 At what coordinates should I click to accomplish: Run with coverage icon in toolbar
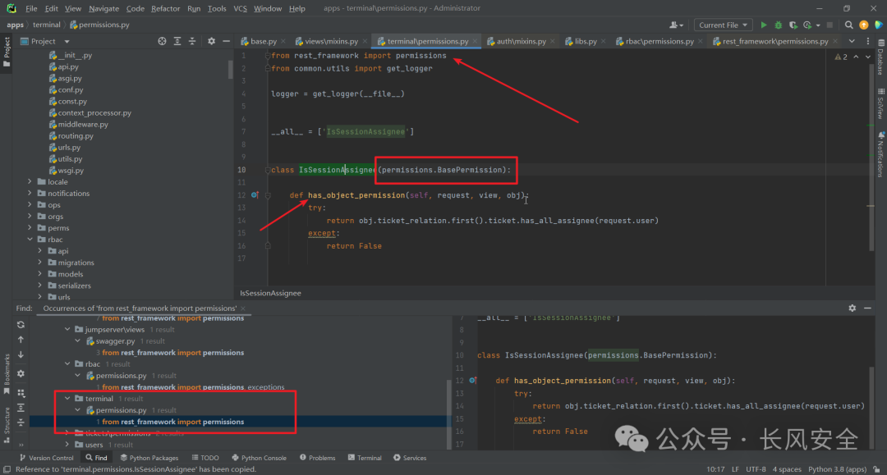793,25
